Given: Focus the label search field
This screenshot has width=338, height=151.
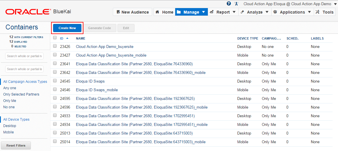Looking at the screenshot, I should click(24, 69).
